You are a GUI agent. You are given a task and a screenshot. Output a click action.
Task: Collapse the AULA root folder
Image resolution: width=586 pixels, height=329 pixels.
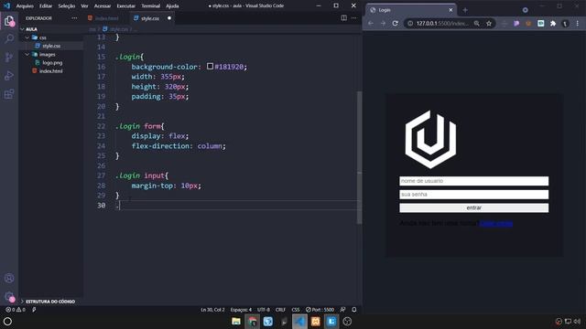(22, 29)
